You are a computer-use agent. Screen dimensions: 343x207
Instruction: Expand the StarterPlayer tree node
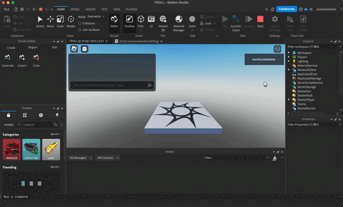click(x=289, y=100)
